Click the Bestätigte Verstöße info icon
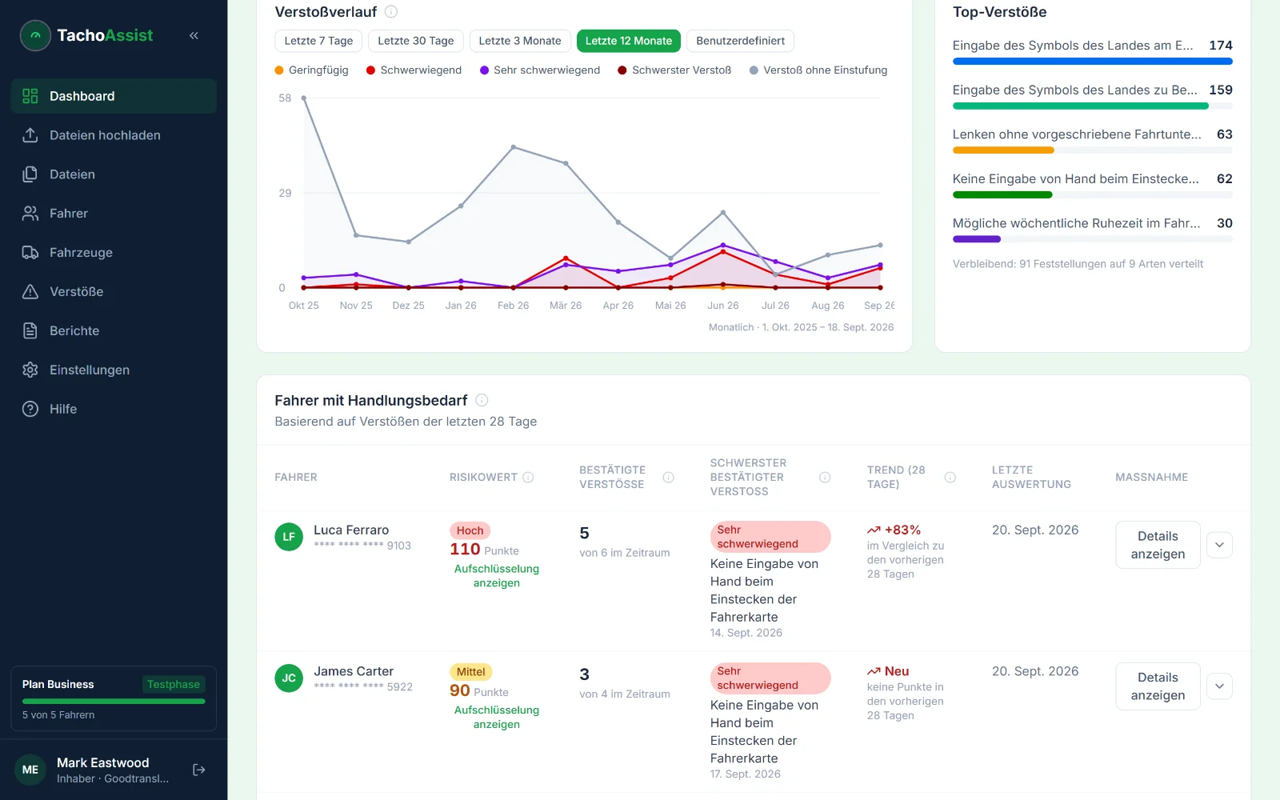1280x800 pixels. tap(669, 477)
